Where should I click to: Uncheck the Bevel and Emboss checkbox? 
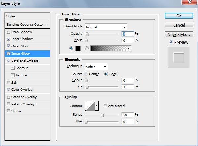click(x=8, y=61)
